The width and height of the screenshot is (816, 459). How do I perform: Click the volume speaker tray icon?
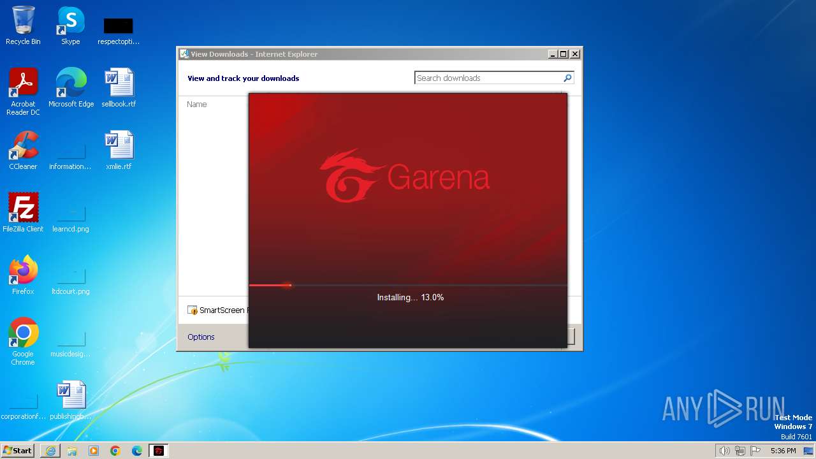724,451
